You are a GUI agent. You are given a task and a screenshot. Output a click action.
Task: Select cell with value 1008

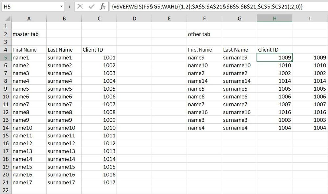coord(99,112)
